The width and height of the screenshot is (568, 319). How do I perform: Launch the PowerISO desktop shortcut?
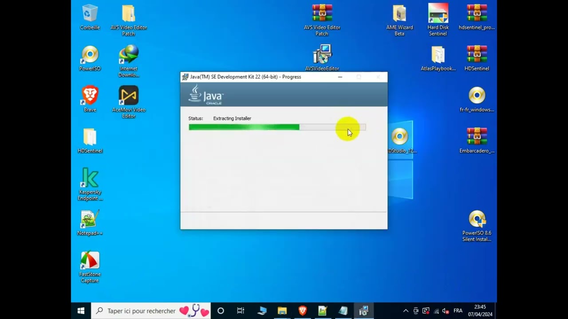pos(90,58)
